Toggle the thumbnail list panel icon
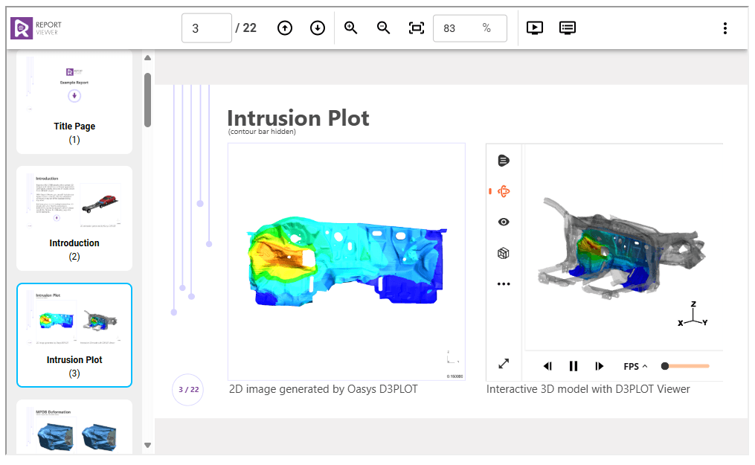The height and width of the screenshot is (465, 755). click(x=568, y=28)
